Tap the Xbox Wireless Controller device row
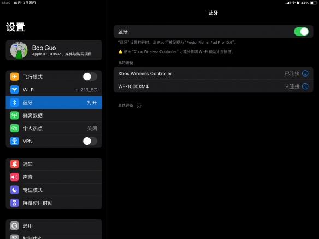319x239 pixels. click(x=213, y=73)
